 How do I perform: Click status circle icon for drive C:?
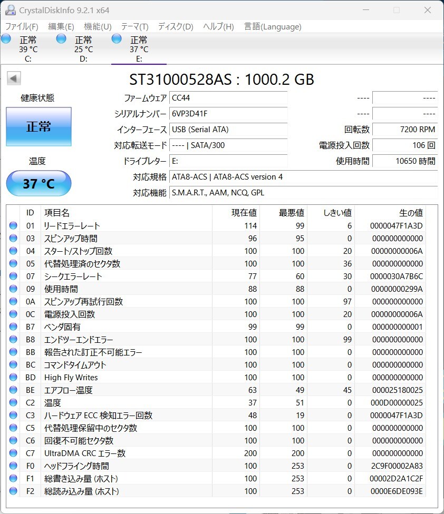(6, 39)
